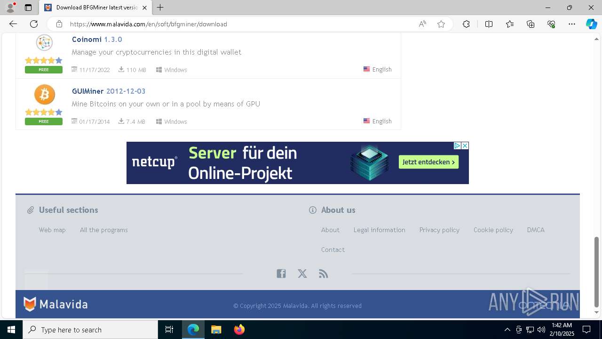Image resolution: width=602 pixels, height=339 pixels.
Task: Open Malavida Facebook page icon
Action: tap(281, 274)
